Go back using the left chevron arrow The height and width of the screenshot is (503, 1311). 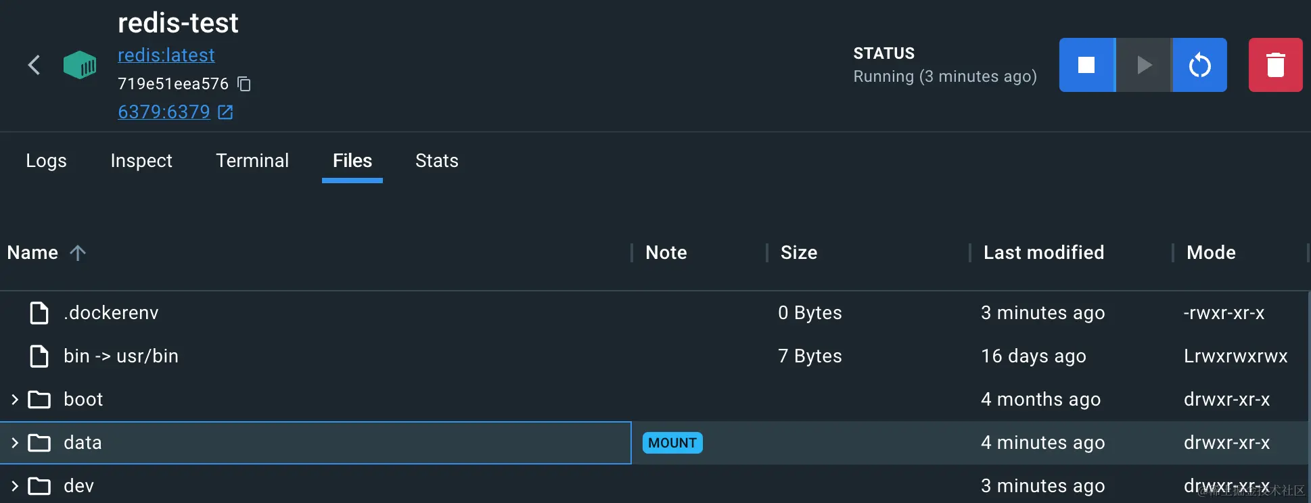[34, 65]
